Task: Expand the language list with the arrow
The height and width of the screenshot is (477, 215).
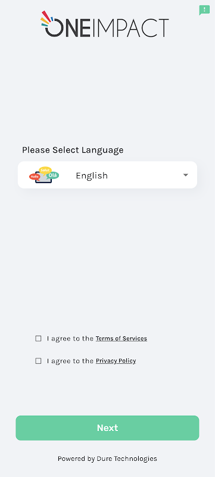Action: 186,175
